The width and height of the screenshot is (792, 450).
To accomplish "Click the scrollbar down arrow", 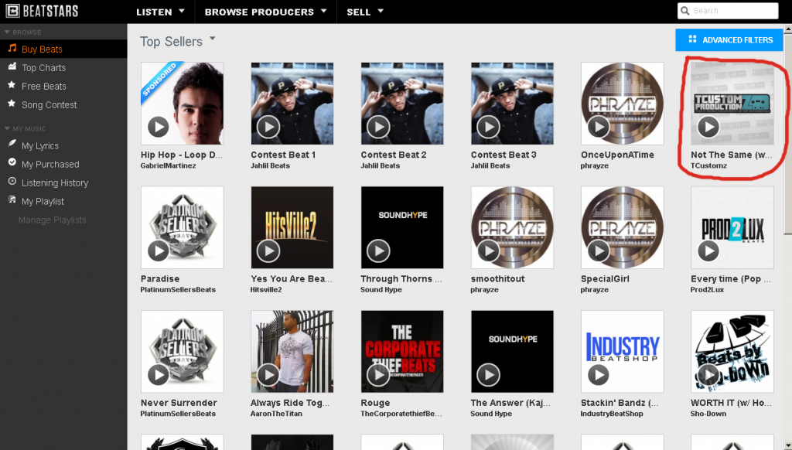I will [787, 445].
